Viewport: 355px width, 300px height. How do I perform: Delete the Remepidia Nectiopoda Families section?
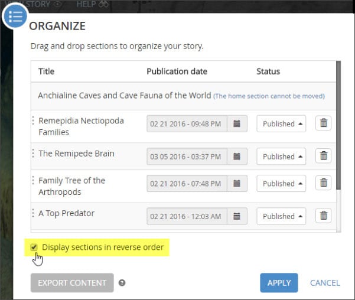(x=323, y=124)
